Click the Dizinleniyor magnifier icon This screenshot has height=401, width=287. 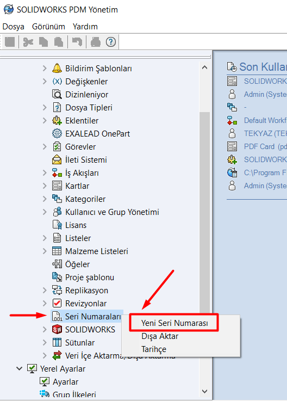click(x=57, y=94)
